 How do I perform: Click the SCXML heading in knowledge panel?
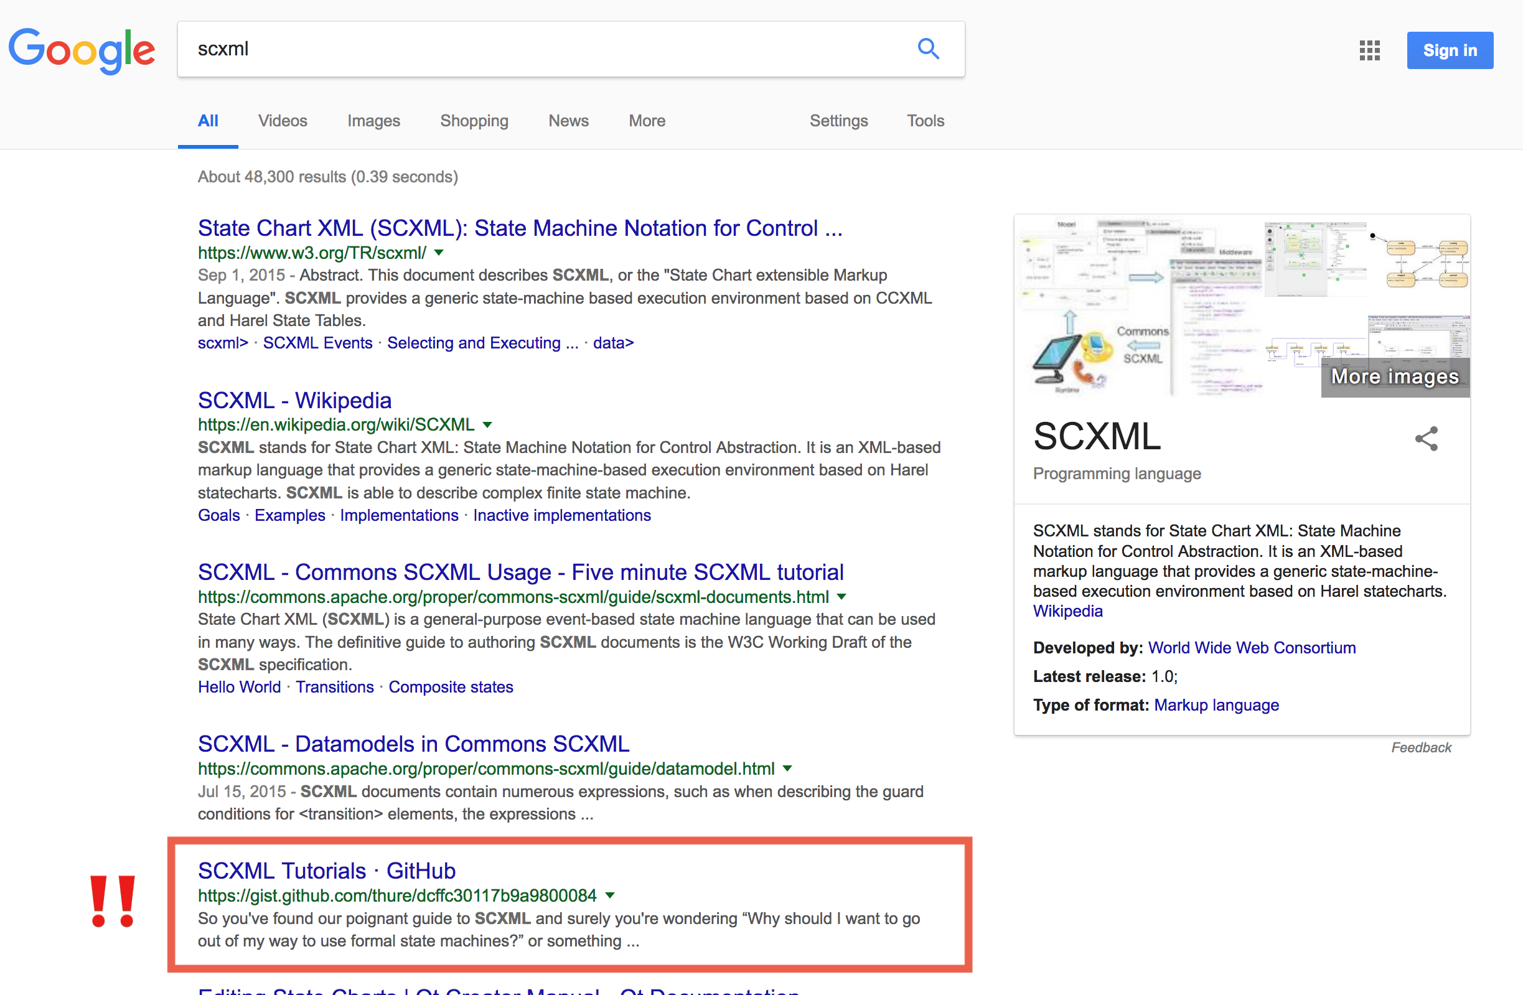click(x=1096, y=436)
